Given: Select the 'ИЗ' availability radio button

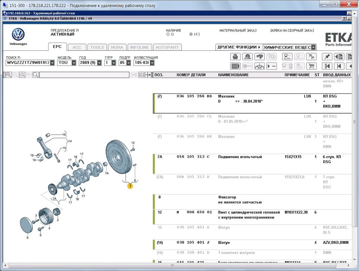Looking at the screenshot, I should point(191,34).
